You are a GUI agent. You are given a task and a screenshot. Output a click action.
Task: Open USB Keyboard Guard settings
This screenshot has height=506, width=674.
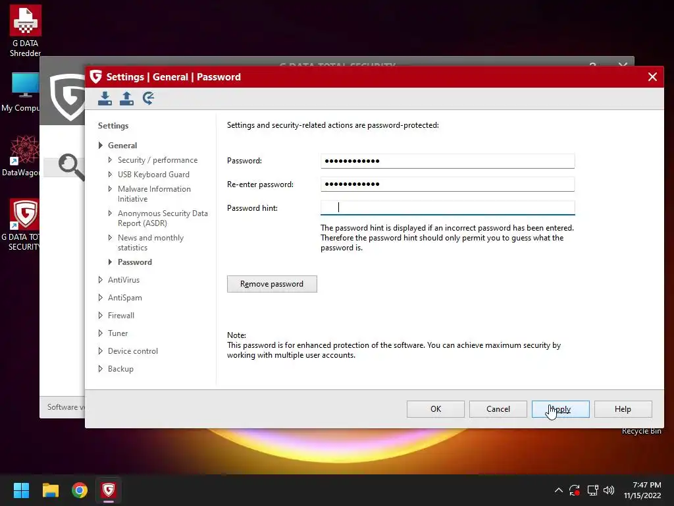pos(153,174)
